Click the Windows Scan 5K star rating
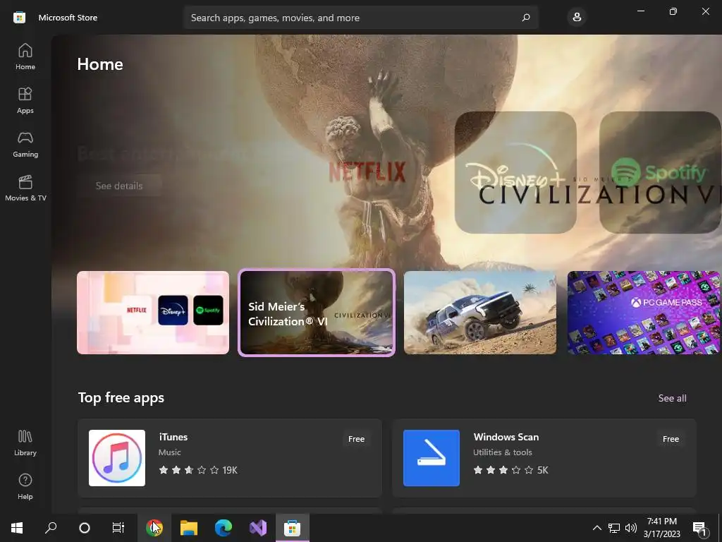 (x=510, y=470)
